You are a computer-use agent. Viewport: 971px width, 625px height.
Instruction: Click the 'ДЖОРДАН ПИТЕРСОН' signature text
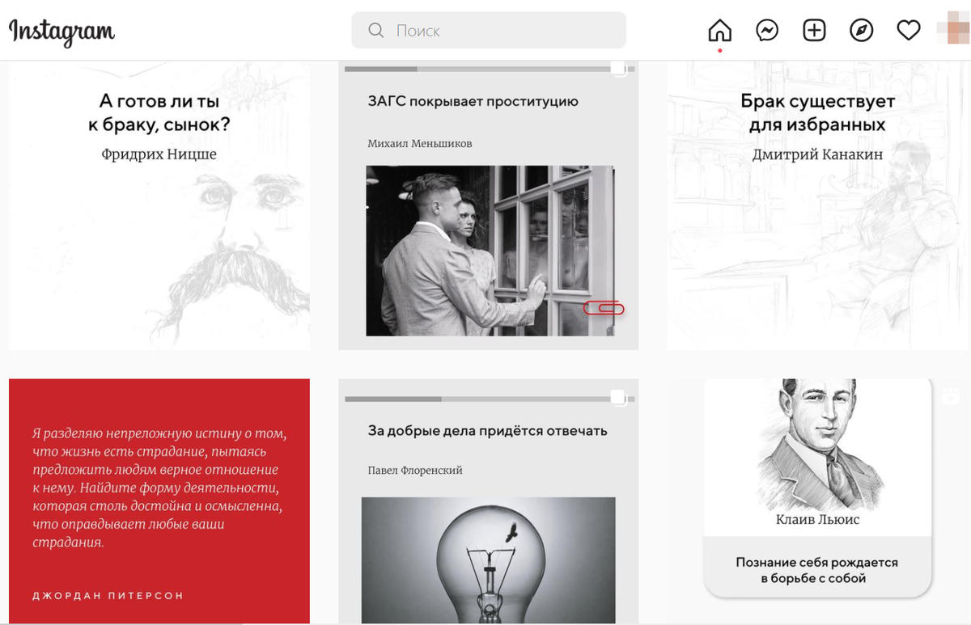pos(108,596)
